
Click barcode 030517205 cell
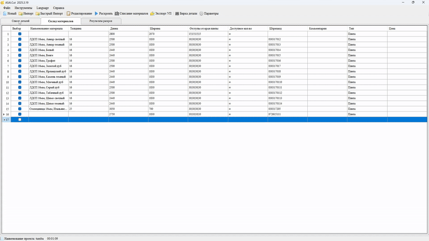[x=287, y=109]
